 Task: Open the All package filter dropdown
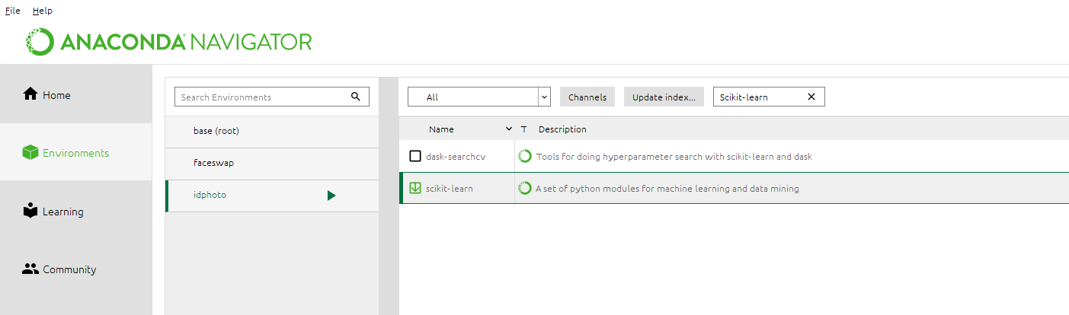(x=479, y=97)
